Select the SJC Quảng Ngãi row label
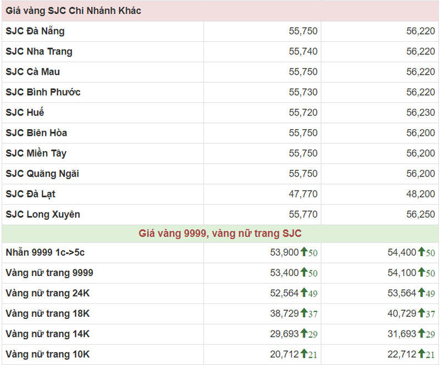This screenshot has width=440, height=365. (42, 174)
